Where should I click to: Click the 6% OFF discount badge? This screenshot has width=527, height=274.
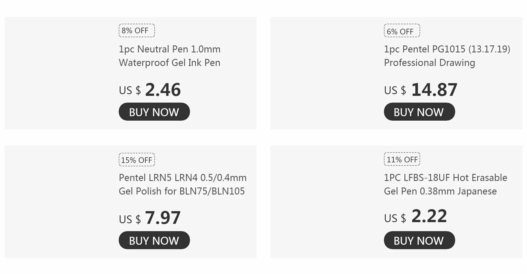click(x=402, y=30)
